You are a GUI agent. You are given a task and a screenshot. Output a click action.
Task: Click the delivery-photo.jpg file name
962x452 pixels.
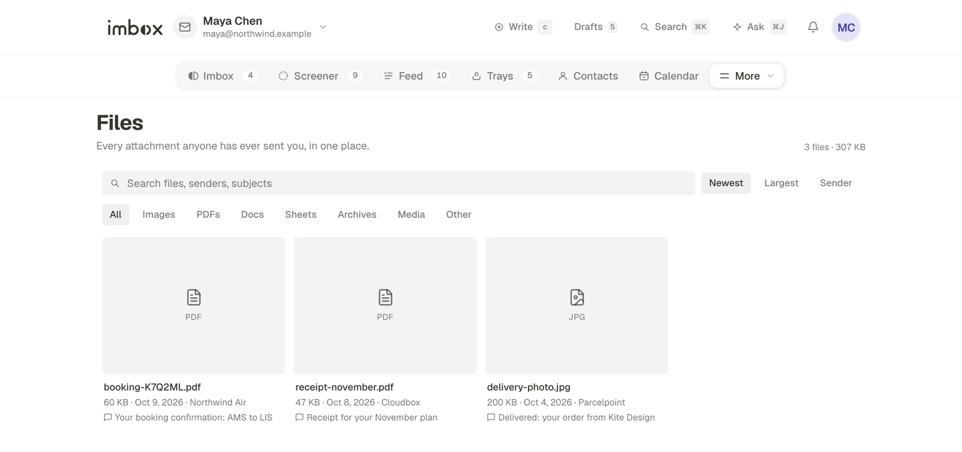[x=528, y=387]
